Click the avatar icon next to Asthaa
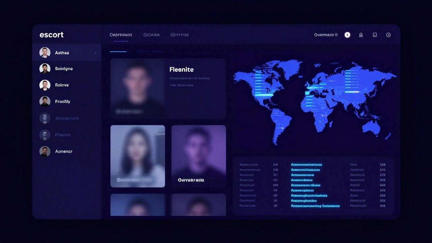Viewport: 432px width, 243px height. [45, 52]
